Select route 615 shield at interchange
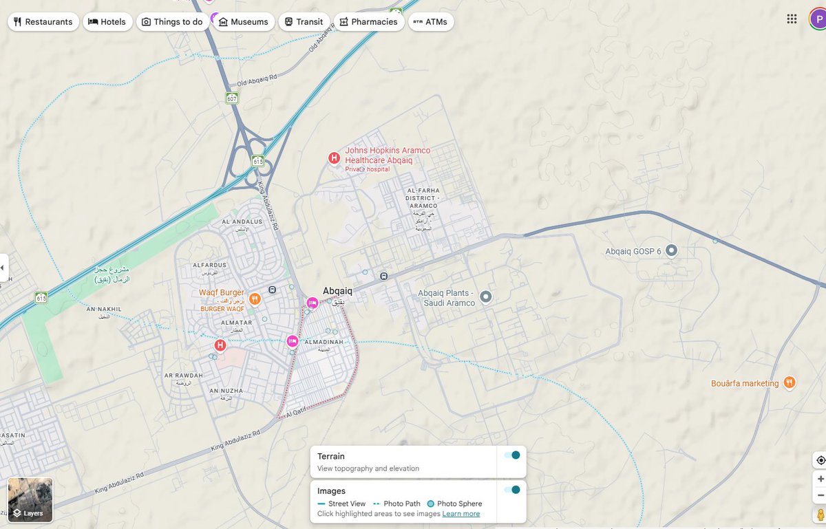The width and height of the screenshot is (826, 529). [257, 161]
